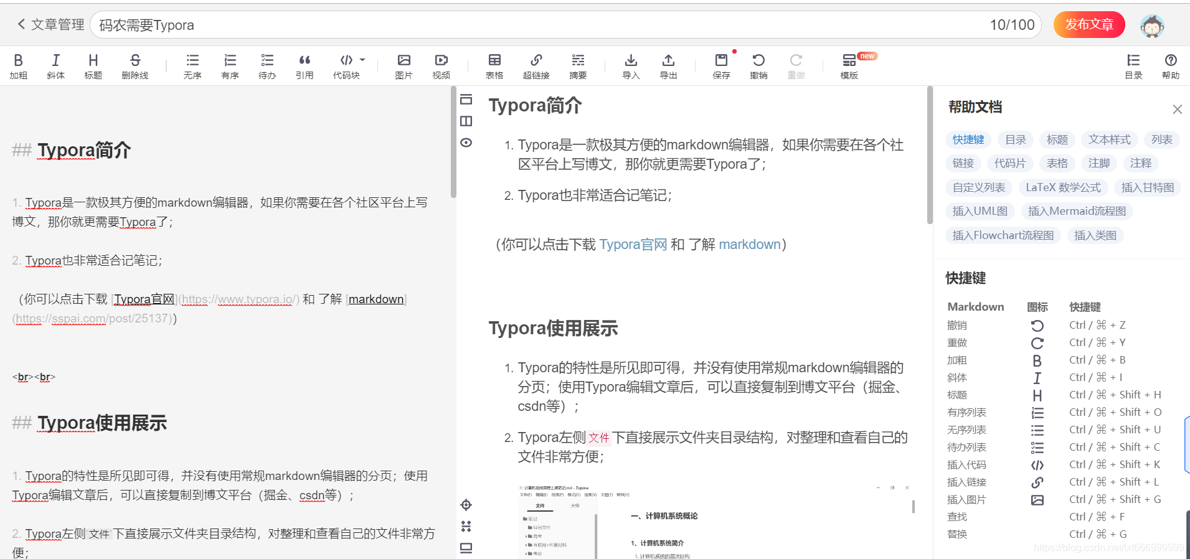This screenshot has height=559, width=1190.
Task: Select the 文本样式 help tag
Action: coord(1110,139)
